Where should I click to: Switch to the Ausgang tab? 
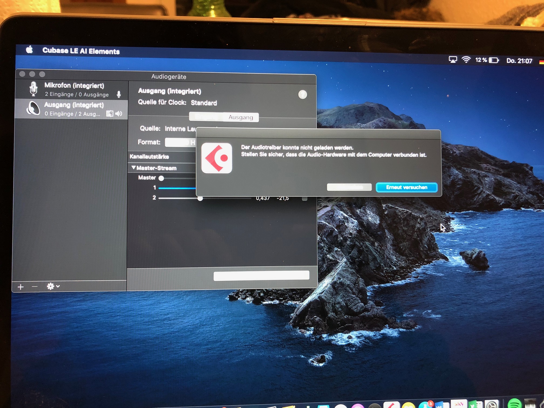click(241, 117)
